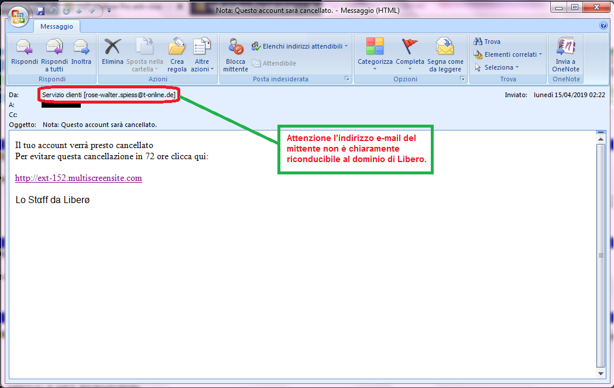Open the ext-152.multiscreensite.com link
The width and height of the screenshot is (614, 388).
(78, 178)
